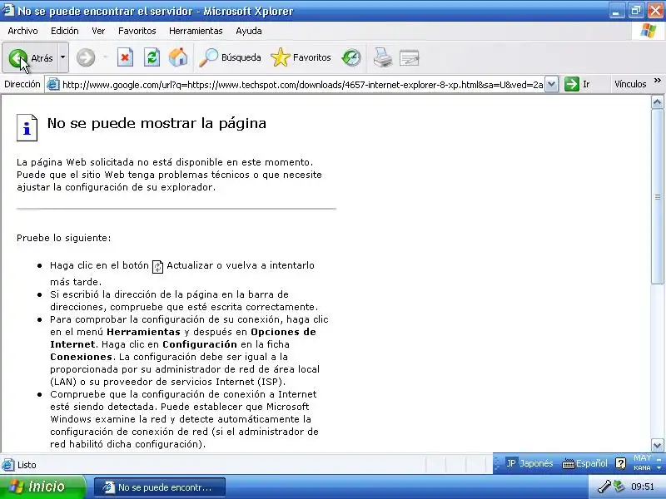Click the scrollbar down arrow
Screen dimensions: 666x499
pyautogui.click(x=657, y=445)
